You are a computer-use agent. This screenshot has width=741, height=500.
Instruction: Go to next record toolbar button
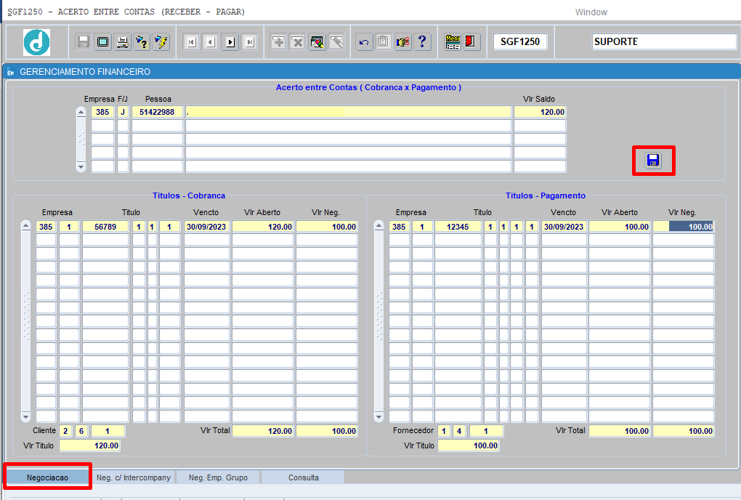230,43
